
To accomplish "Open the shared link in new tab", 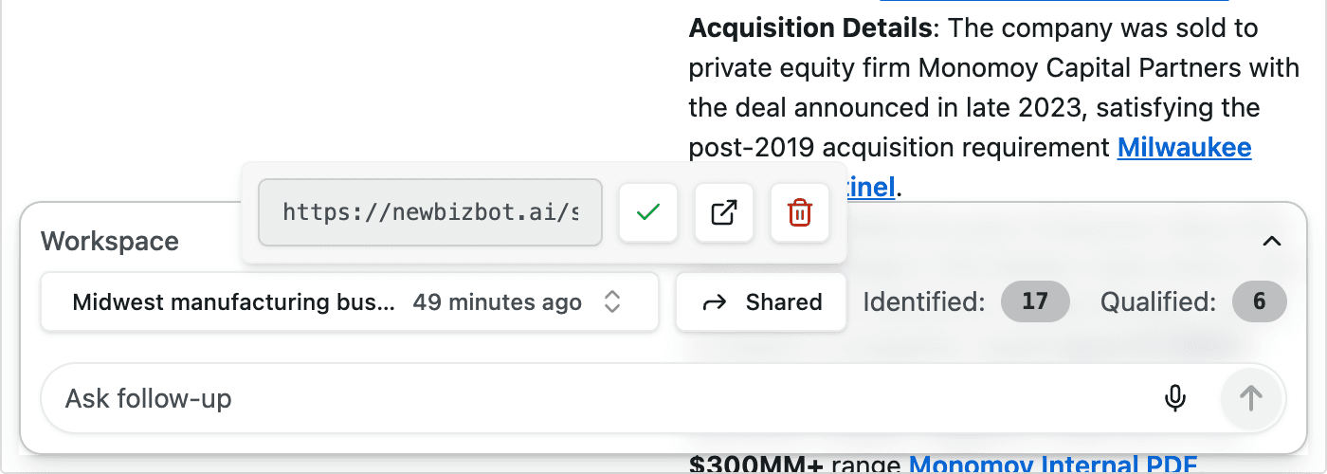I will point(724,213).
